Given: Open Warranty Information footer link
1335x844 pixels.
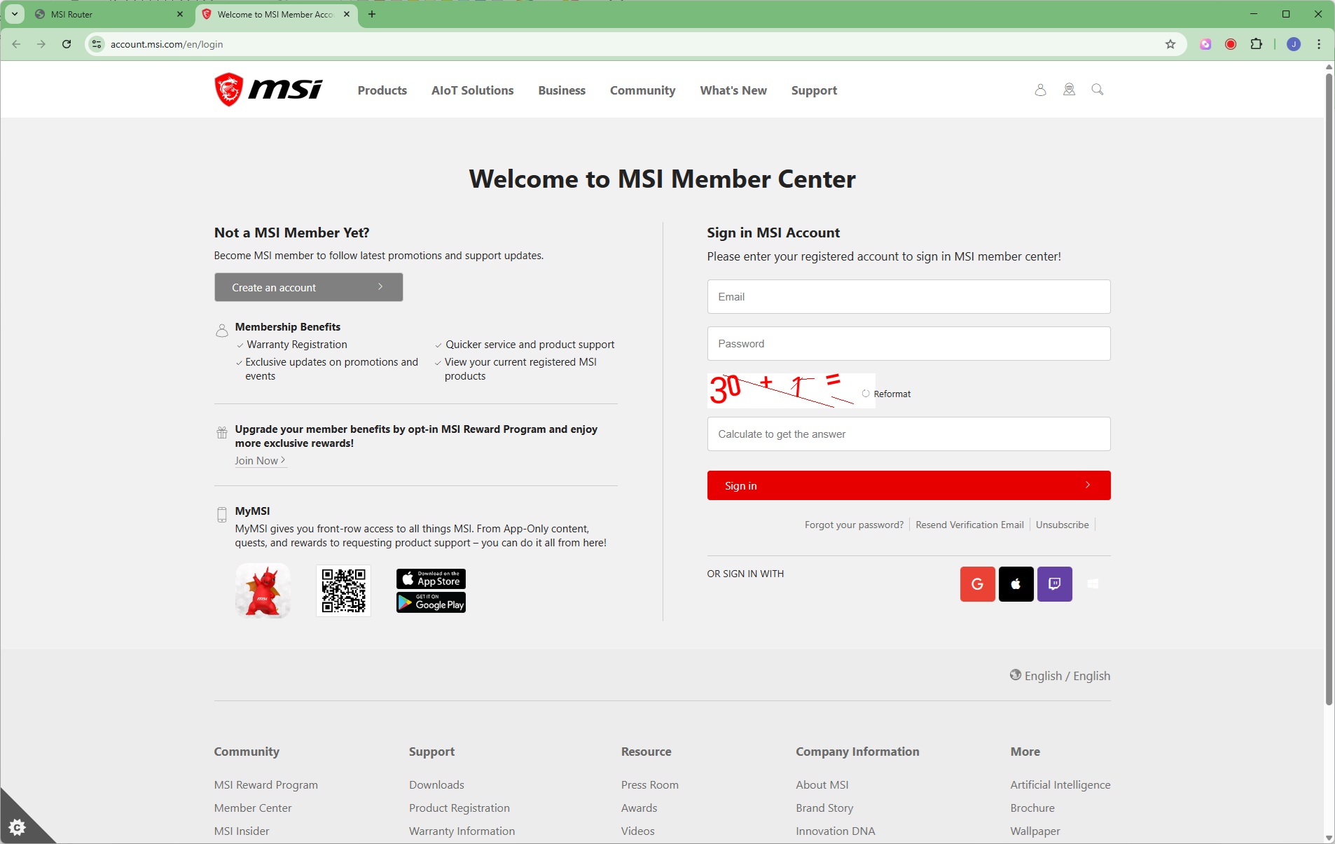Looking at the screenshot, I should 462,831.
